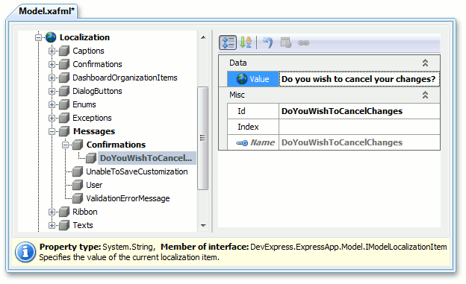Select the User tree item

94,185
